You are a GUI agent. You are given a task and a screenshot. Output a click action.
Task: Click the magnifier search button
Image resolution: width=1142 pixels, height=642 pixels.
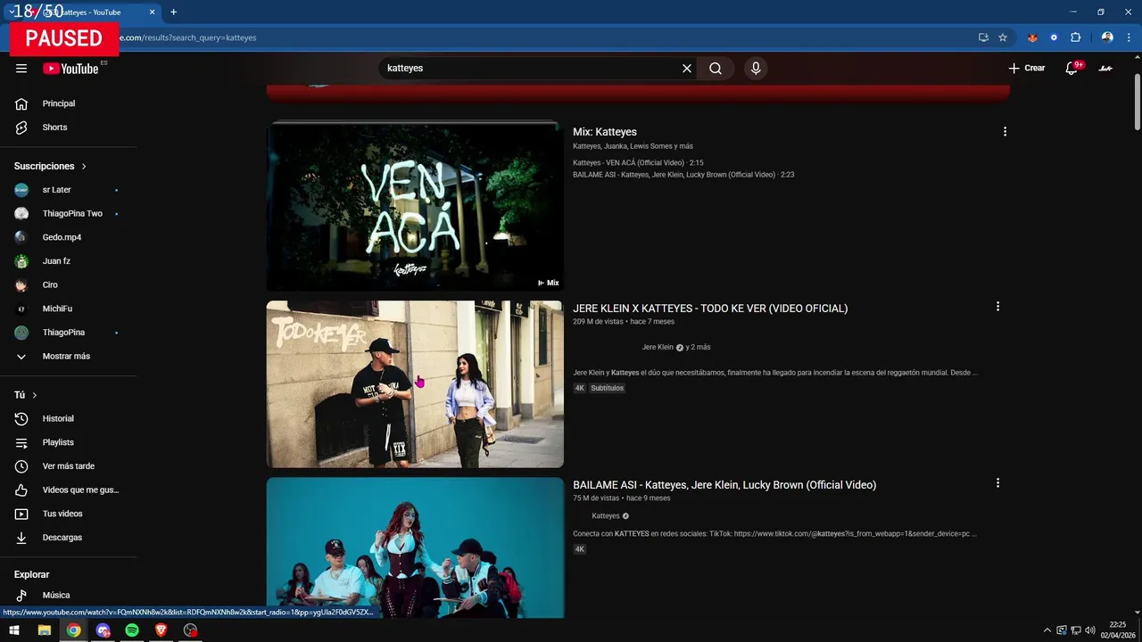click(x=716, y=69)
